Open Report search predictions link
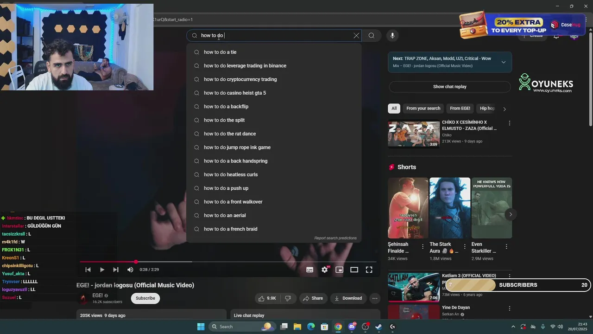Viewport: 593px width, 334px height. point(335,238)
